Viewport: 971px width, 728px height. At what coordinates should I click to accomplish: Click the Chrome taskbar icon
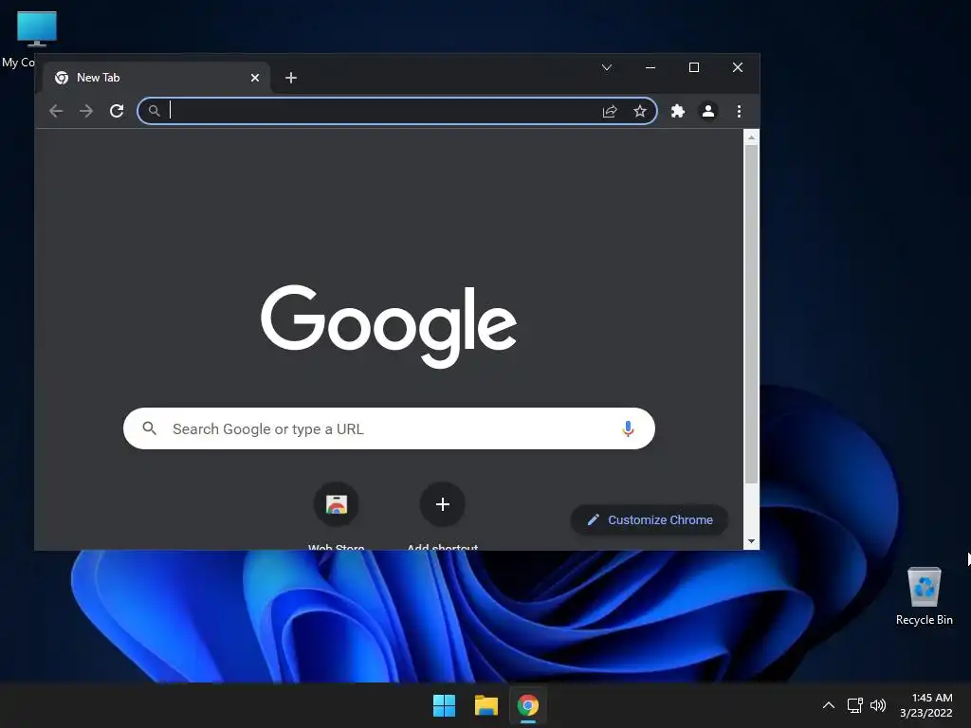click(x=528, y=705)
